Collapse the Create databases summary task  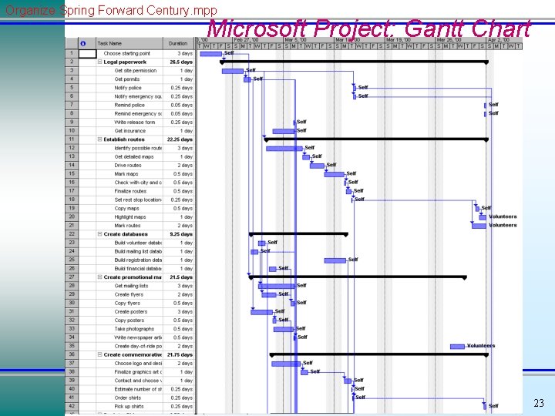point(99,234)
